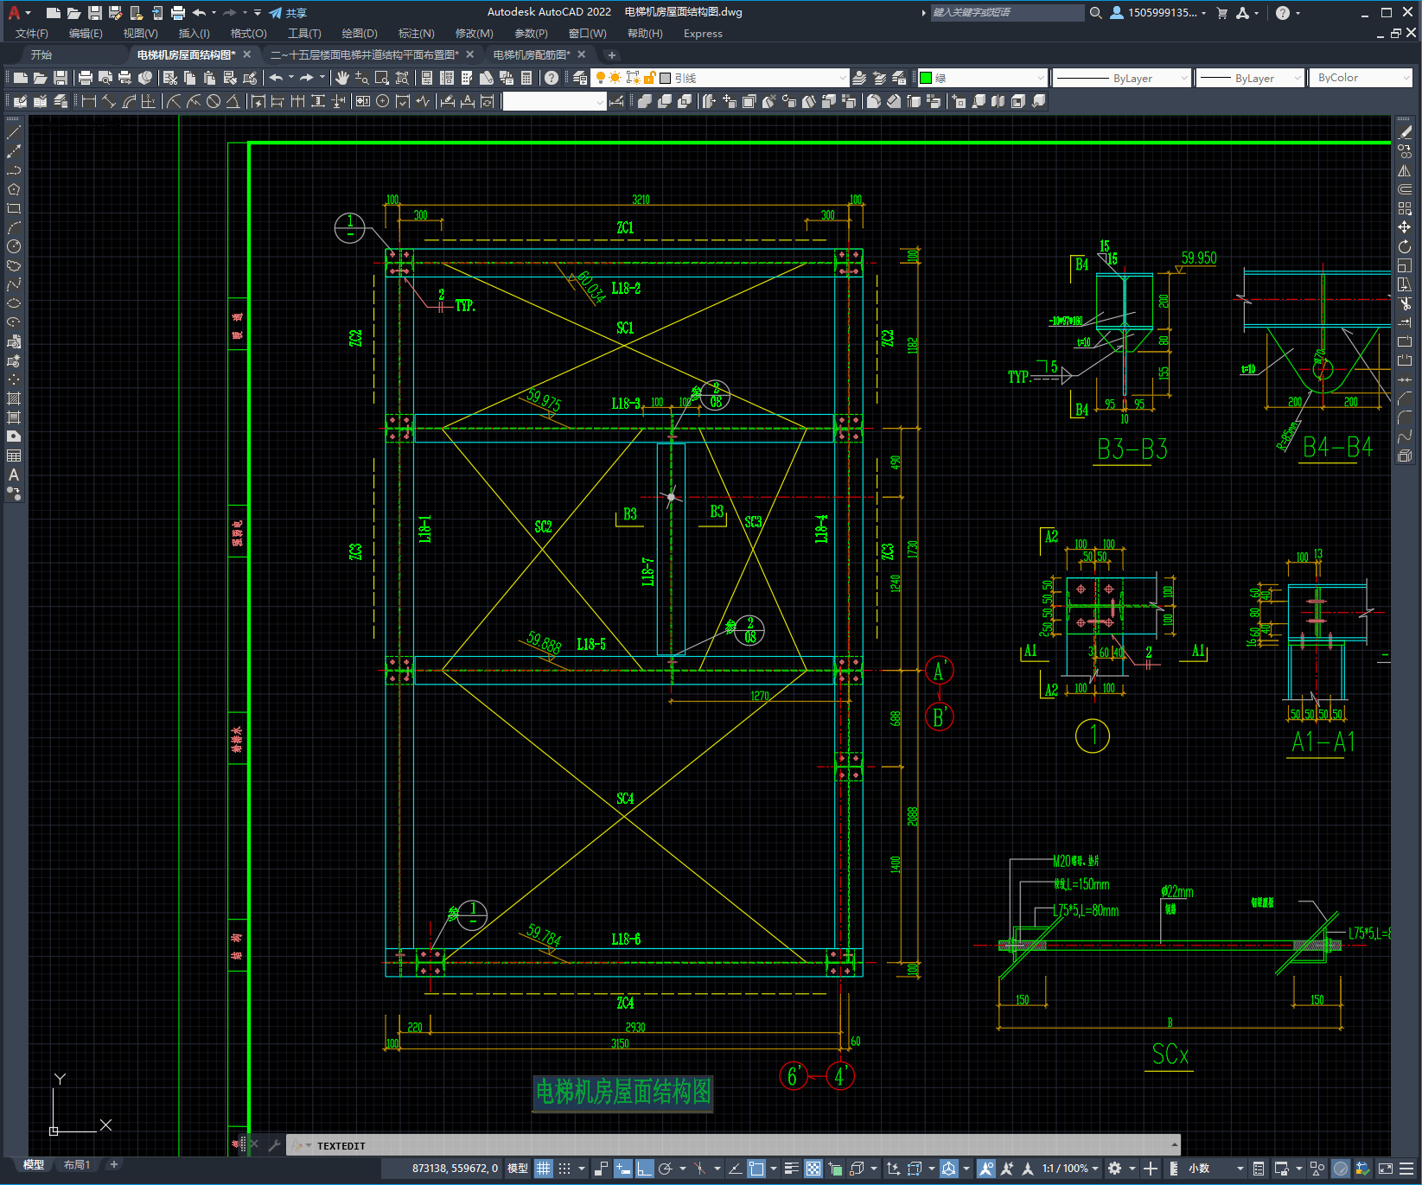Open the Layer Properties manager
The width and height of the screenshot is (1422, 1185).
[580, 78]
